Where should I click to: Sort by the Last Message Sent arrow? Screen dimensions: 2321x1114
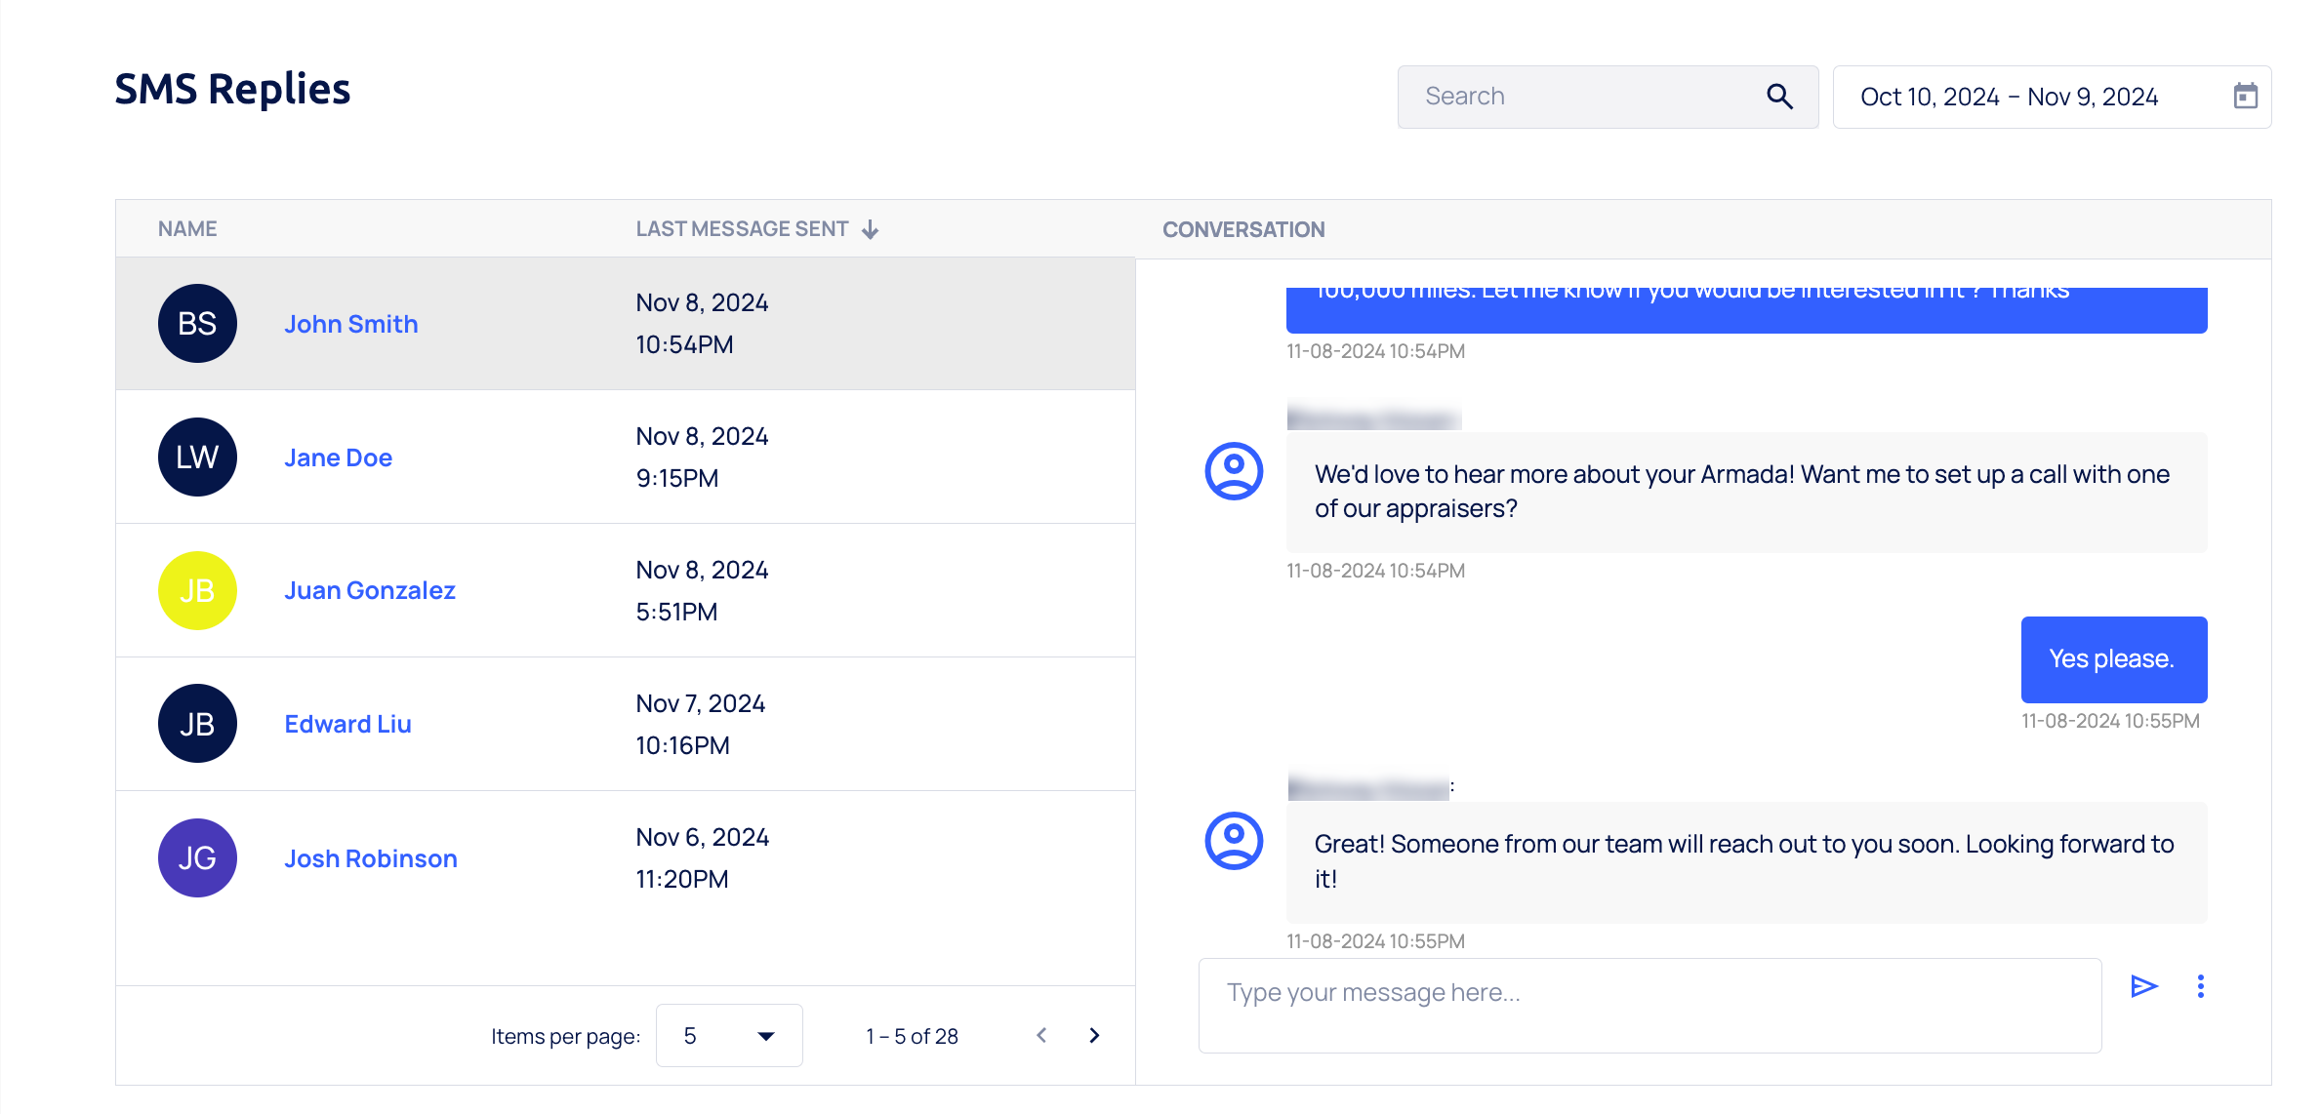pyautogui.click(x=871, y=229)
